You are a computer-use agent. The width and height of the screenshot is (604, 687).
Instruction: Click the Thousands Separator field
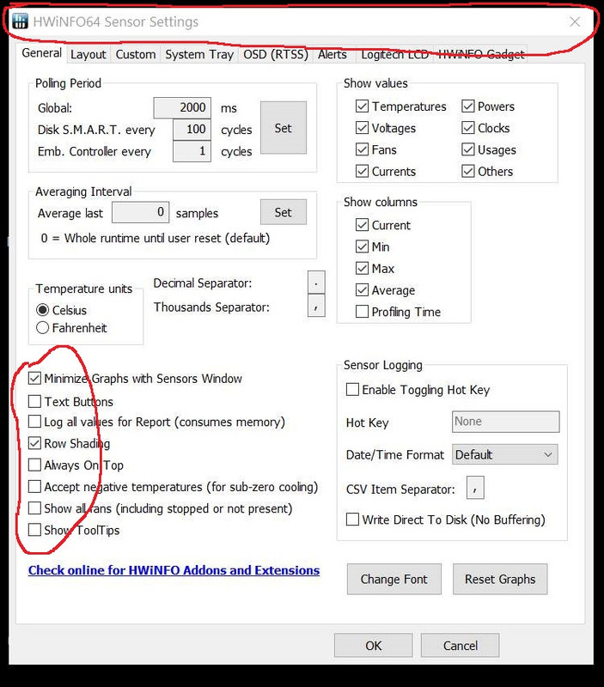[316, 306]
